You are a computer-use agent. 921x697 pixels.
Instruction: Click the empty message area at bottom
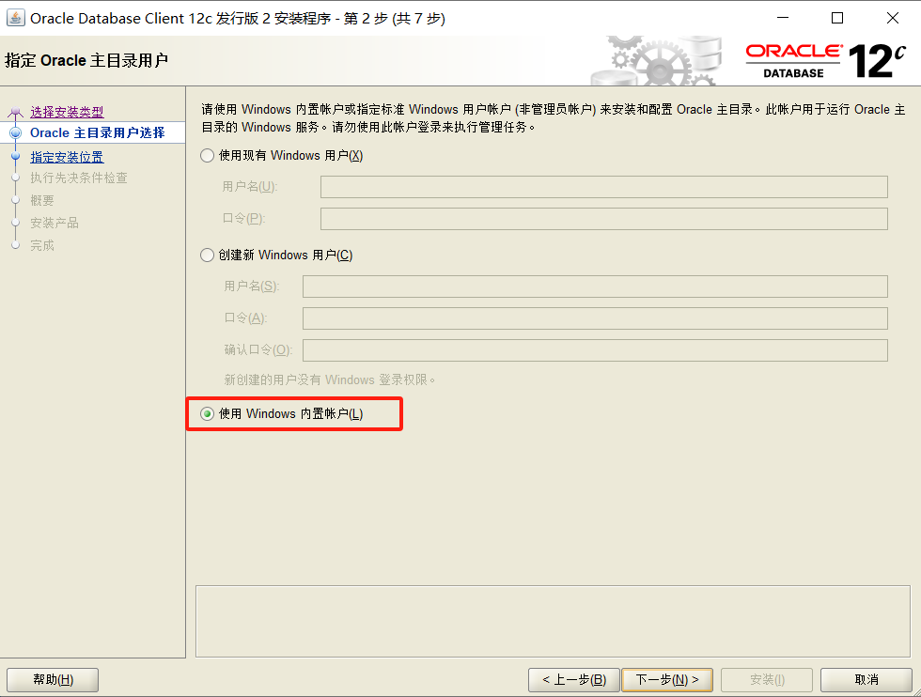pyautogui.click(x=553, y=621)
